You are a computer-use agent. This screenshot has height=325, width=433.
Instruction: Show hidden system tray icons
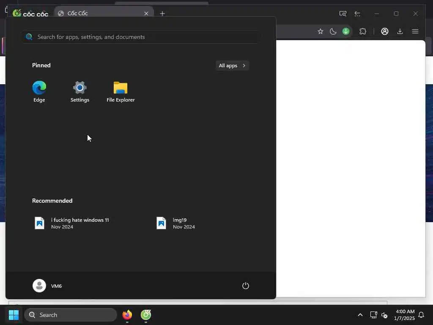coord(360,315)
